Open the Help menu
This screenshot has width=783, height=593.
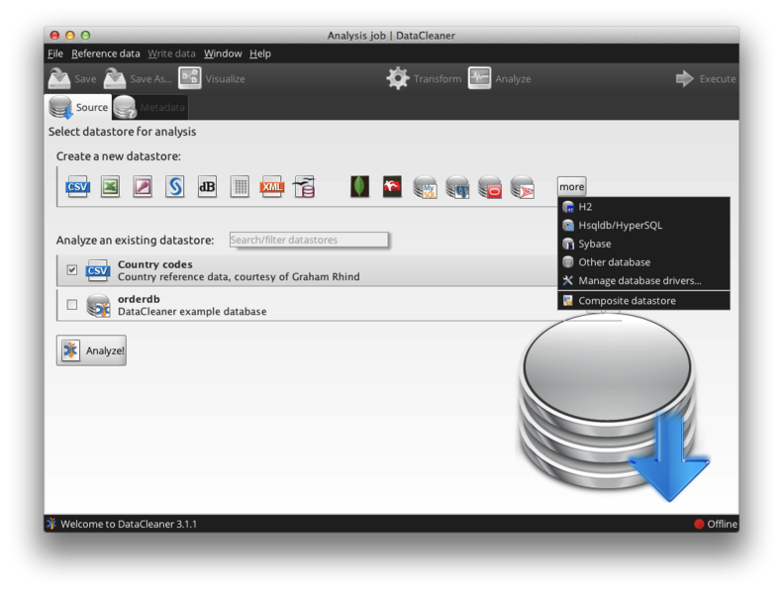tap(260, 53)
